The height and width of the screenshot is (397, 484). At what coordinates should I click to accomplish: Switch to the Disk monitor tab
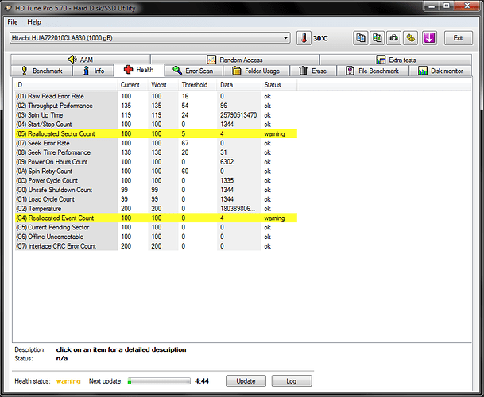click(440, 71)
